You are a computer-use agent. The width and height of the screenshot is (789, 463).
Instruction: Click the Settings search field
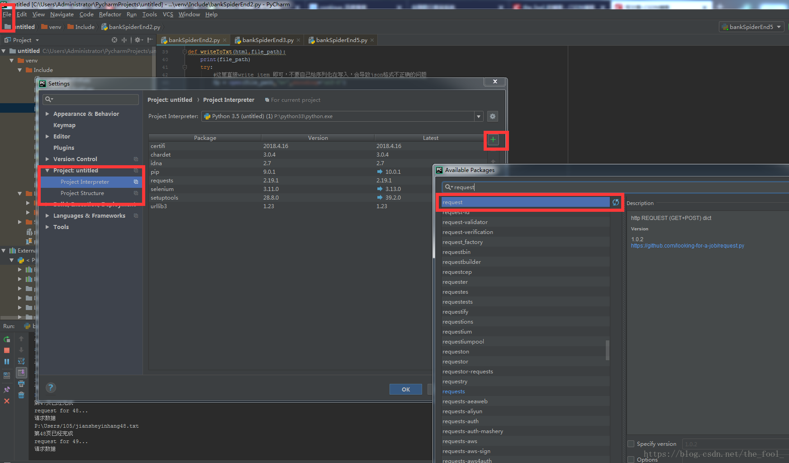click(91, 100)
